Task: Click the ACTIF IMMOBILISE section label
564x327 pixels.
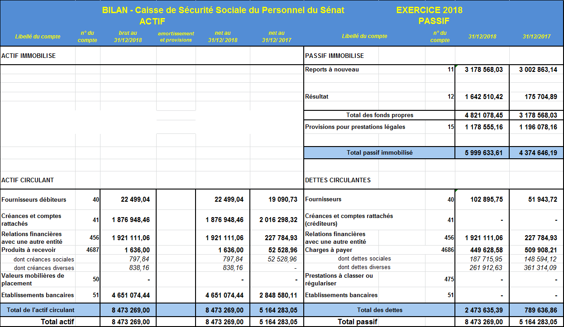Action: point(29,56)
